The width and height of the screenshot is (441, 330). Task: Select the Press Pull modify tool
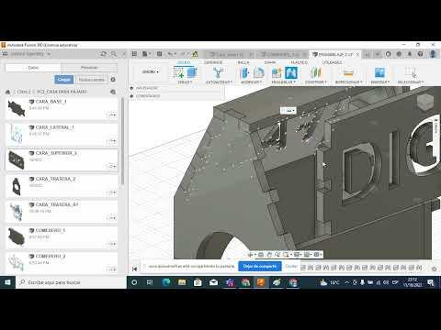pos(244,72)
